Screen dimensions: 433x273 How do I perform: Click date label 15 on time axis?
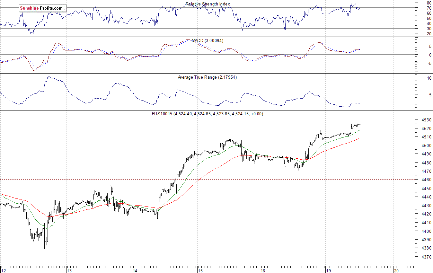pyautogui.click(x=200, y=270)
